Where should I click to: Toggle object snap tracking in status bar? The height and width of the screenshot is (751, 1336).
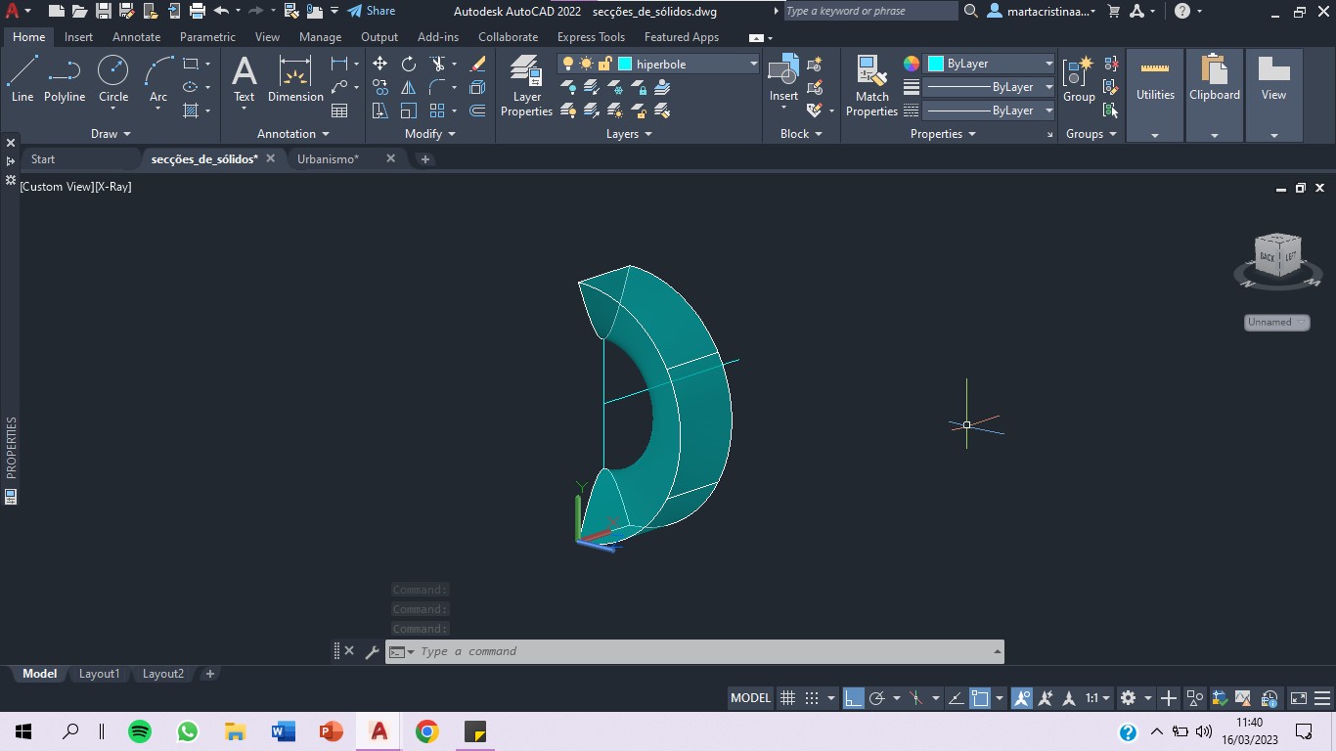pos(956,698)
